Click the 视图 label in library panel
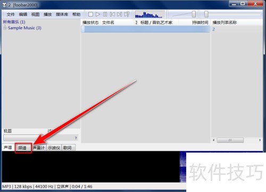This screenshot has width=266, height=192. click(x=7, y=131)
